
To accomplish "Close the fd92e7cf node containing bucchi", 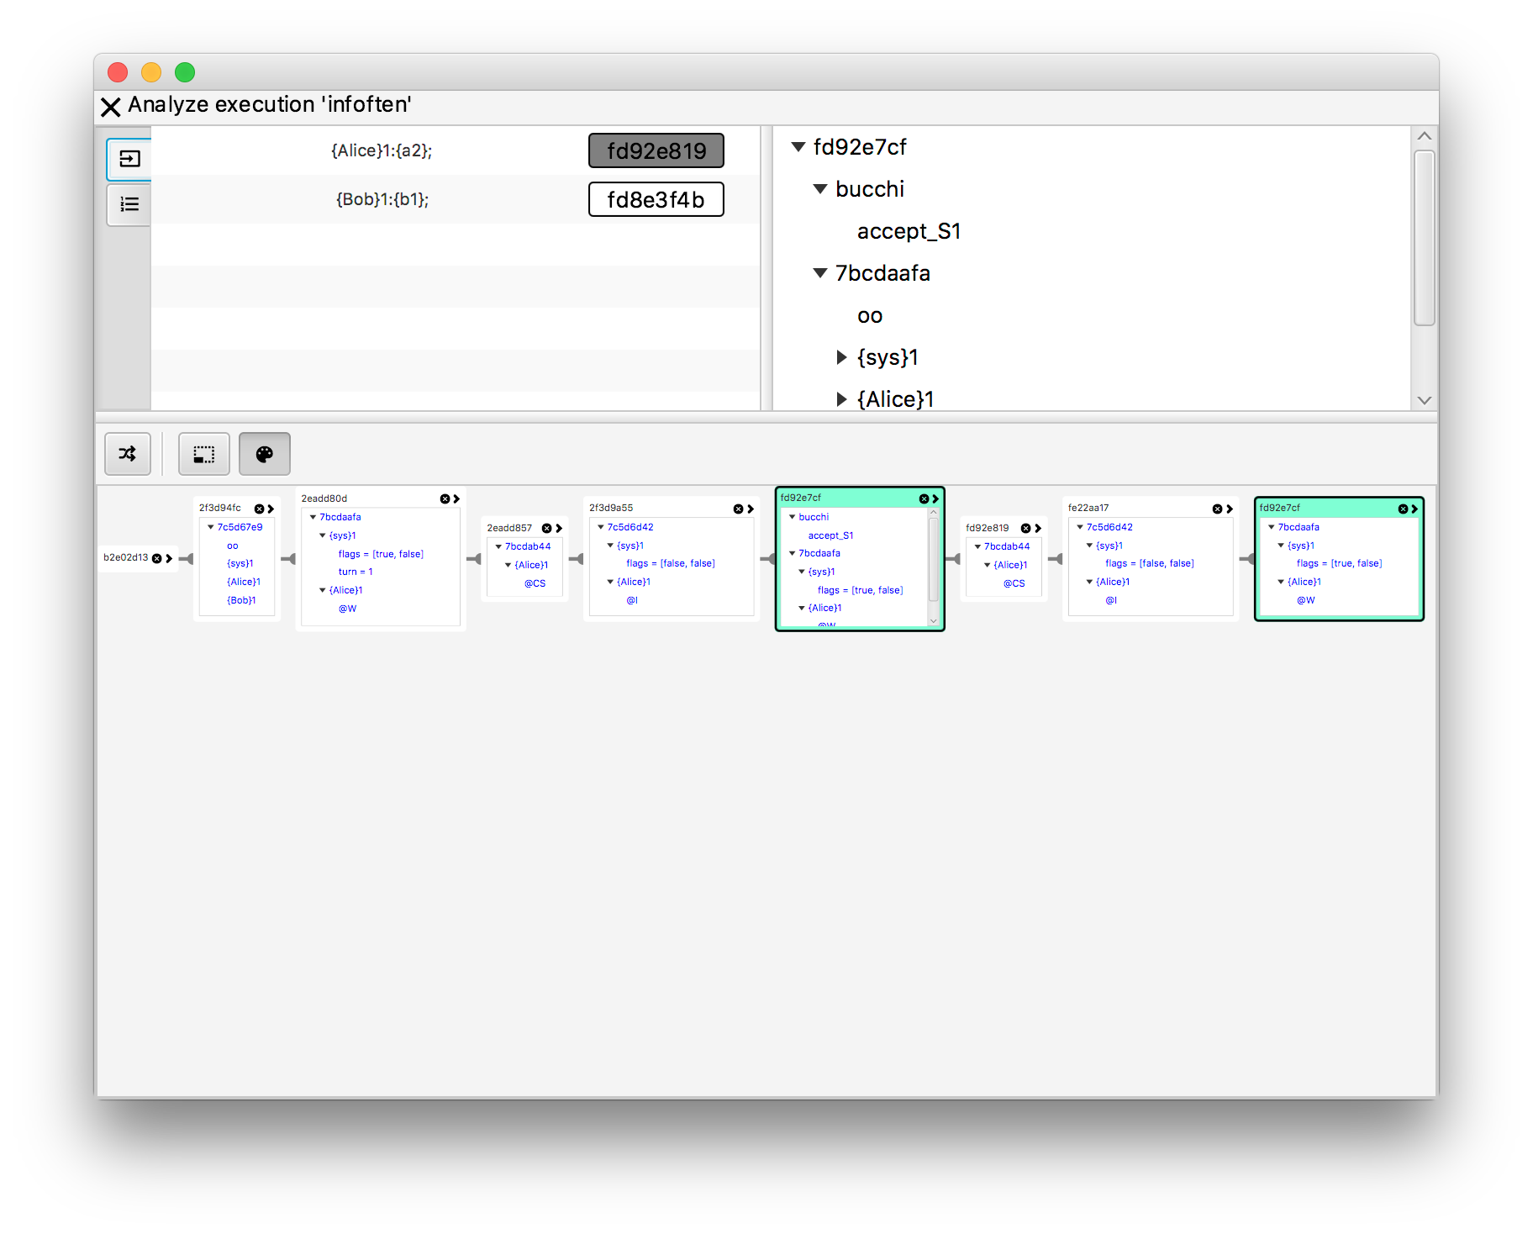I will (924, 498).
